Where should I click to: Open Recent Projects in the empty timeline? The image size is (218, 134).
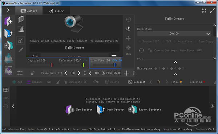point(144,110)
